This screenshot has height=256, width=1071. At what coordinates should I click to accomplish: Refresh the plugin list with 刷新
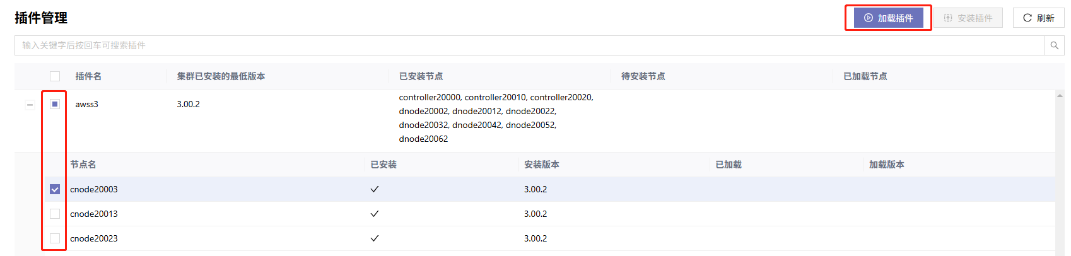[x=1038, y=18]
